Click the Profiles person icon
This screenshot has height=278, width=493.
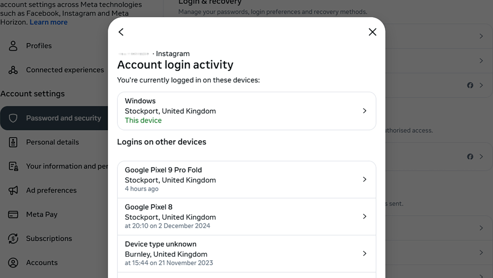[13, 46]
